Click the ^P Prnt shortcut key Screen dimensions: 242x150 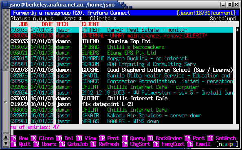click(109, 138)
